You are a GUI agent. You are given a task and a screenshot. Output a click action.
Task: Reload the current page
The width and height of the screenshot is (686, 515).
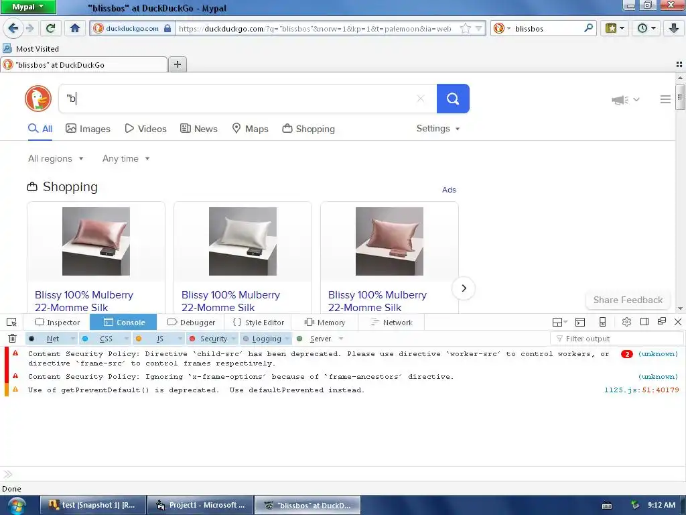click(51, 28)
